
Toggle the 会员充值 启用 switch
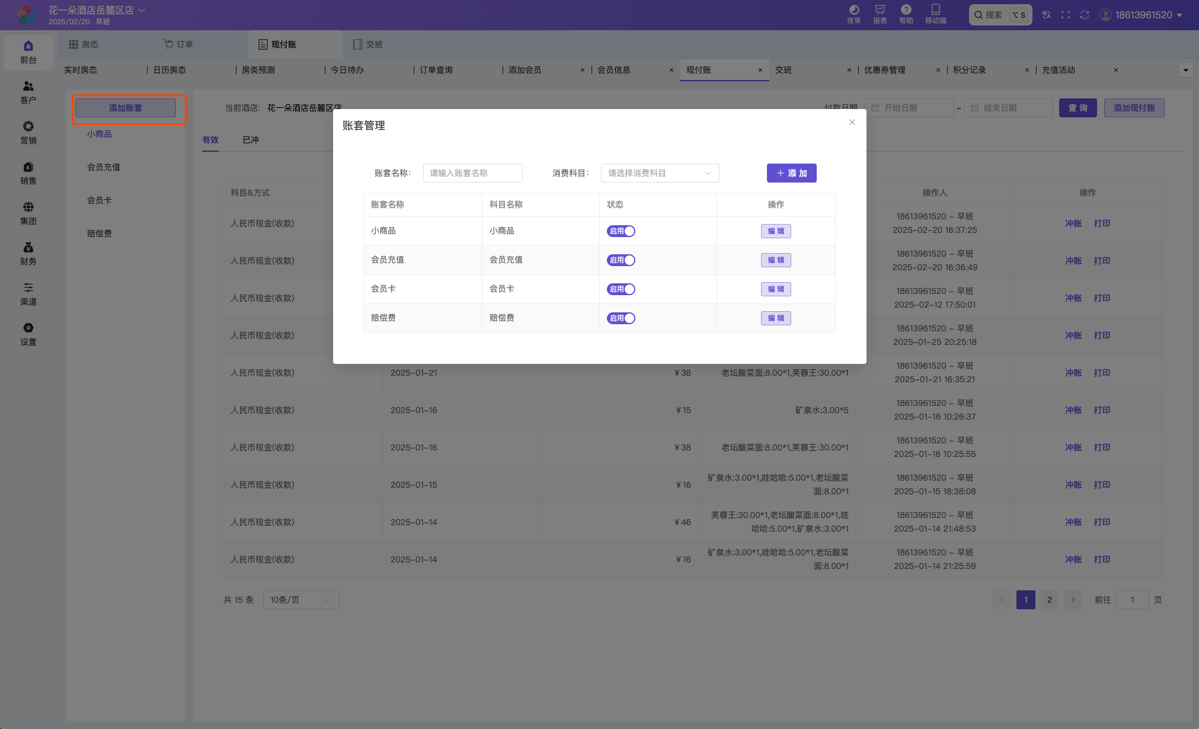(621, 260)
